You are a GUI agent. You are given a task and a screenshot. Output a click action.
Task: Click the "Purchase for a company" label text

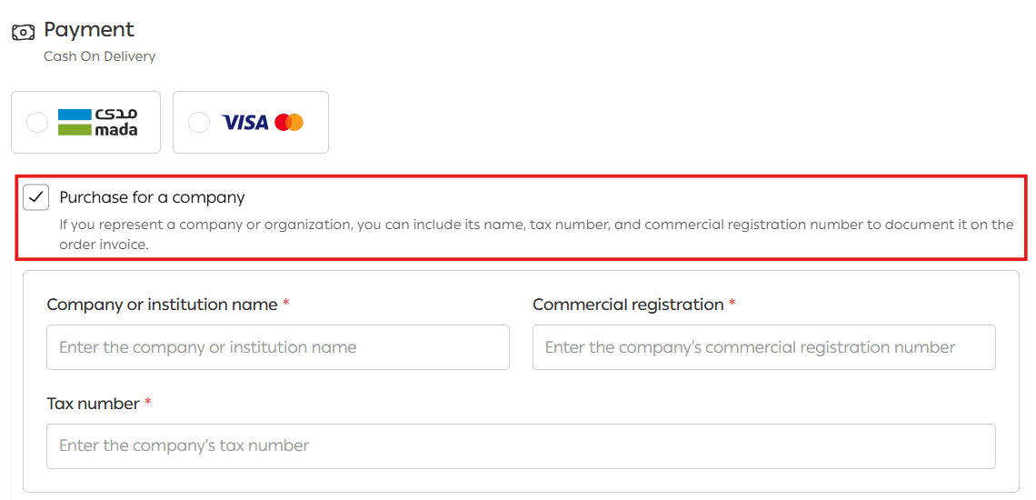152,197
